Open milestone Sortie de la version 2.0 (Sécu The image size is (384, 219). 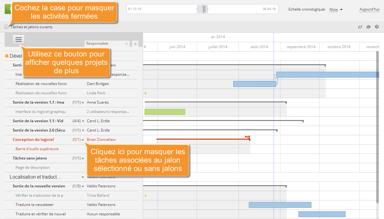39,130
